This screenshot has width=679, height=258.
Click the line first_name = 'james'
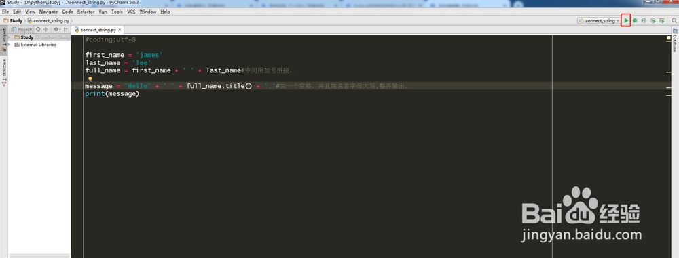point(124,55)
